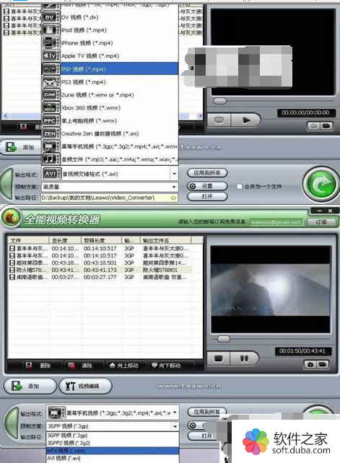Click the 清除 clear list button
340x463 pixels.
point(80,366)
